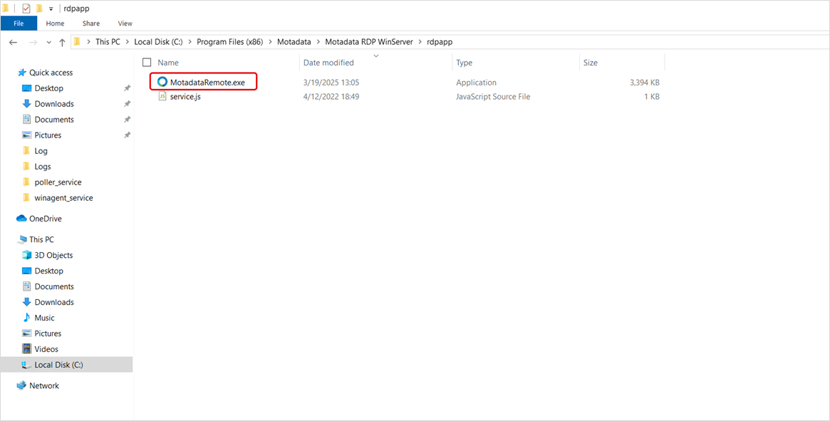The width and height of the screenshot is (830, 421).
Task: Sort by the Date modified column header
Action: (328, 63)
